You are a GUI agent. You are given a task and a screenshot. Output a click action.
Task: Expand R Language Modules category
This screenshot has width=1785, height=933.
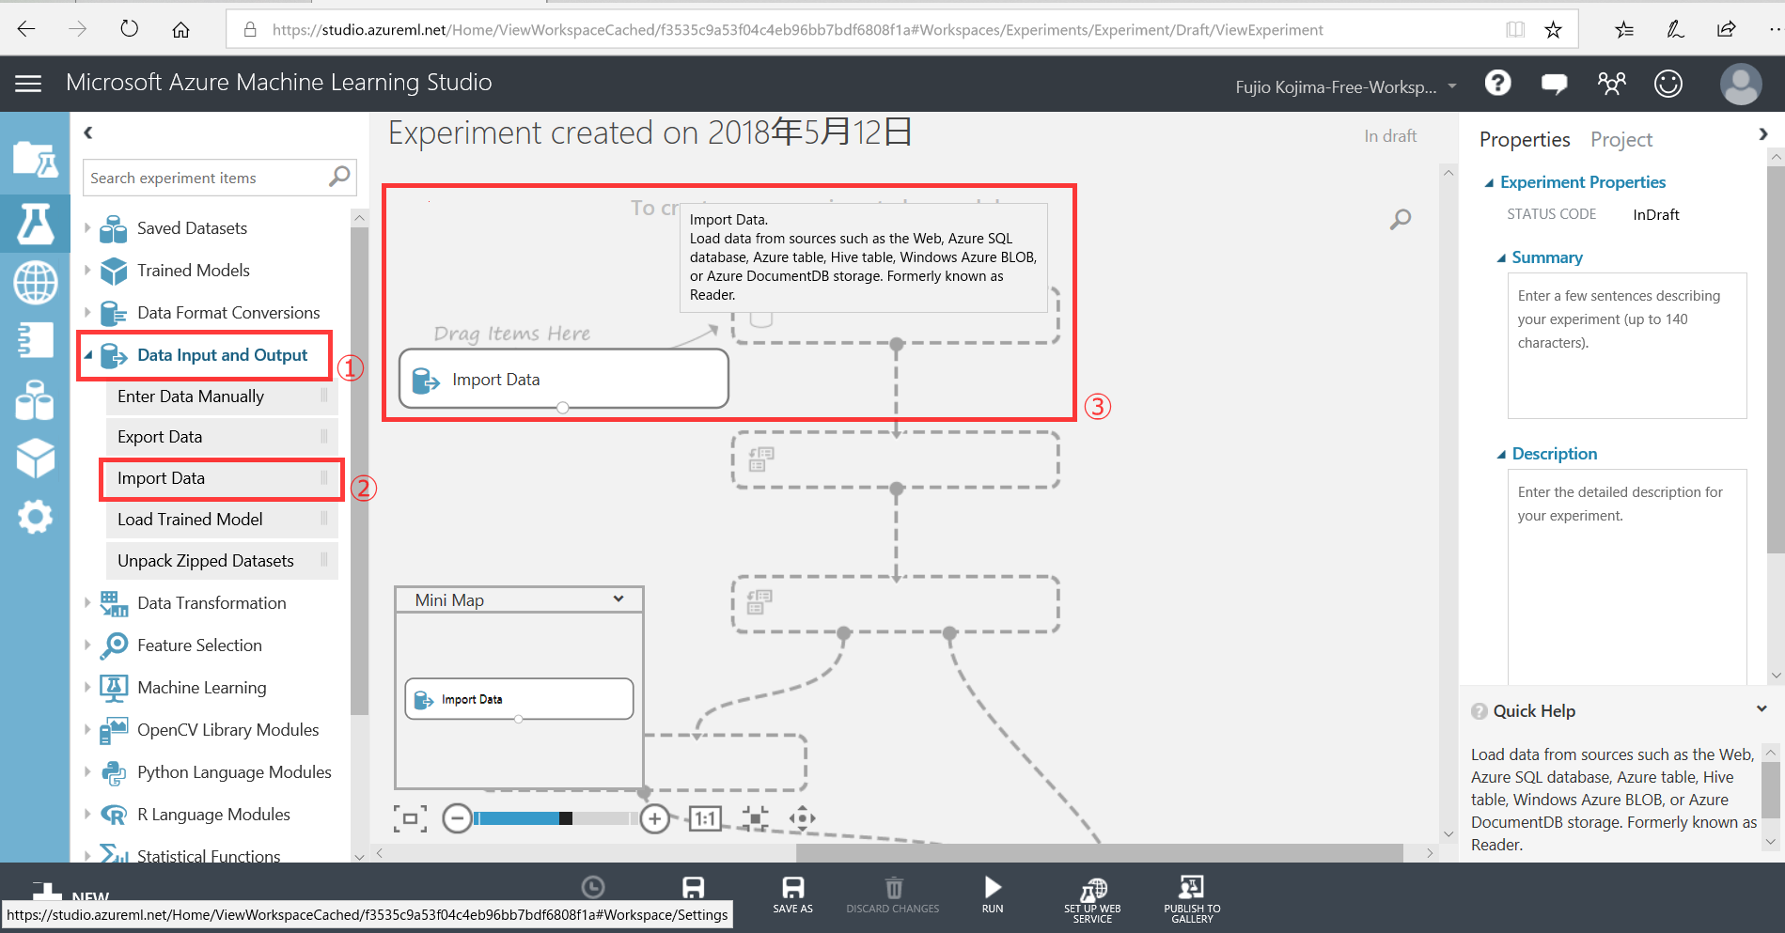[x=87, y=814]
